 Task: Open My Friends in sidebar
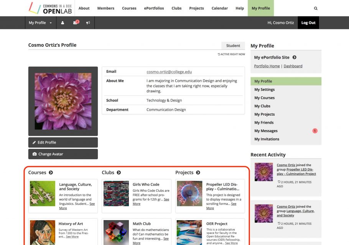coord(286,122)
